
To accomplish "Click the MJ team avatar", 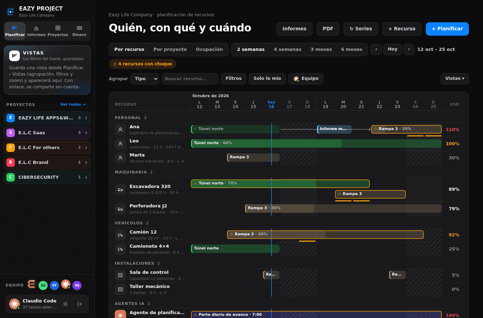I will [77, 285].
